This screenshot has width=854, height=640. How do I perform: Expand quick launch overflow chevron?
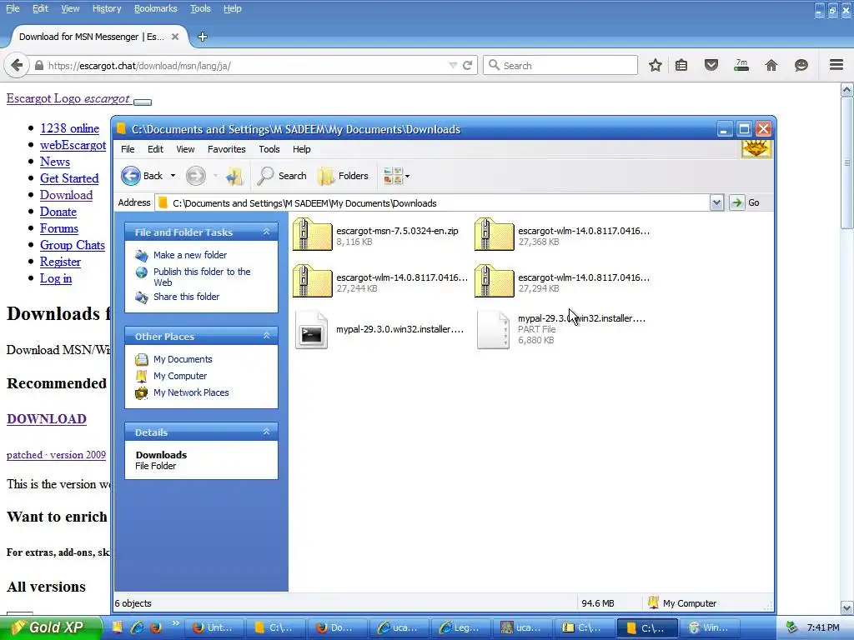click(x=175, y=623)
